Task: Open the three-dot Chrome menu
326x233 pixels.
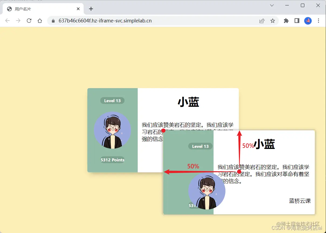Action: click(x=319, y=21)
